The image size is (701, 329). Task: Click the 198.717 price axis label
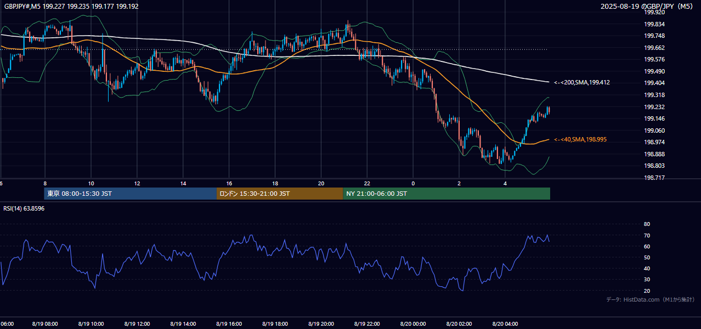(x=655, y=178)
